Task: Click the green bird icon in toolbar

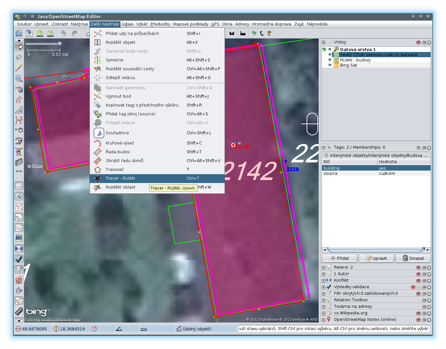Action: click(254, 33)
